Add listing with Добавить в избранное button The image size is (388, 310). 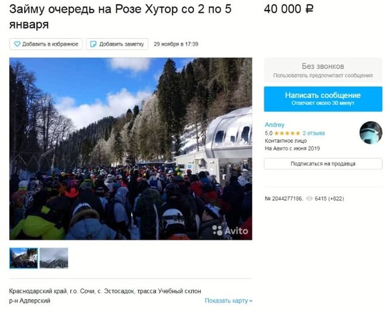point(45,44)
